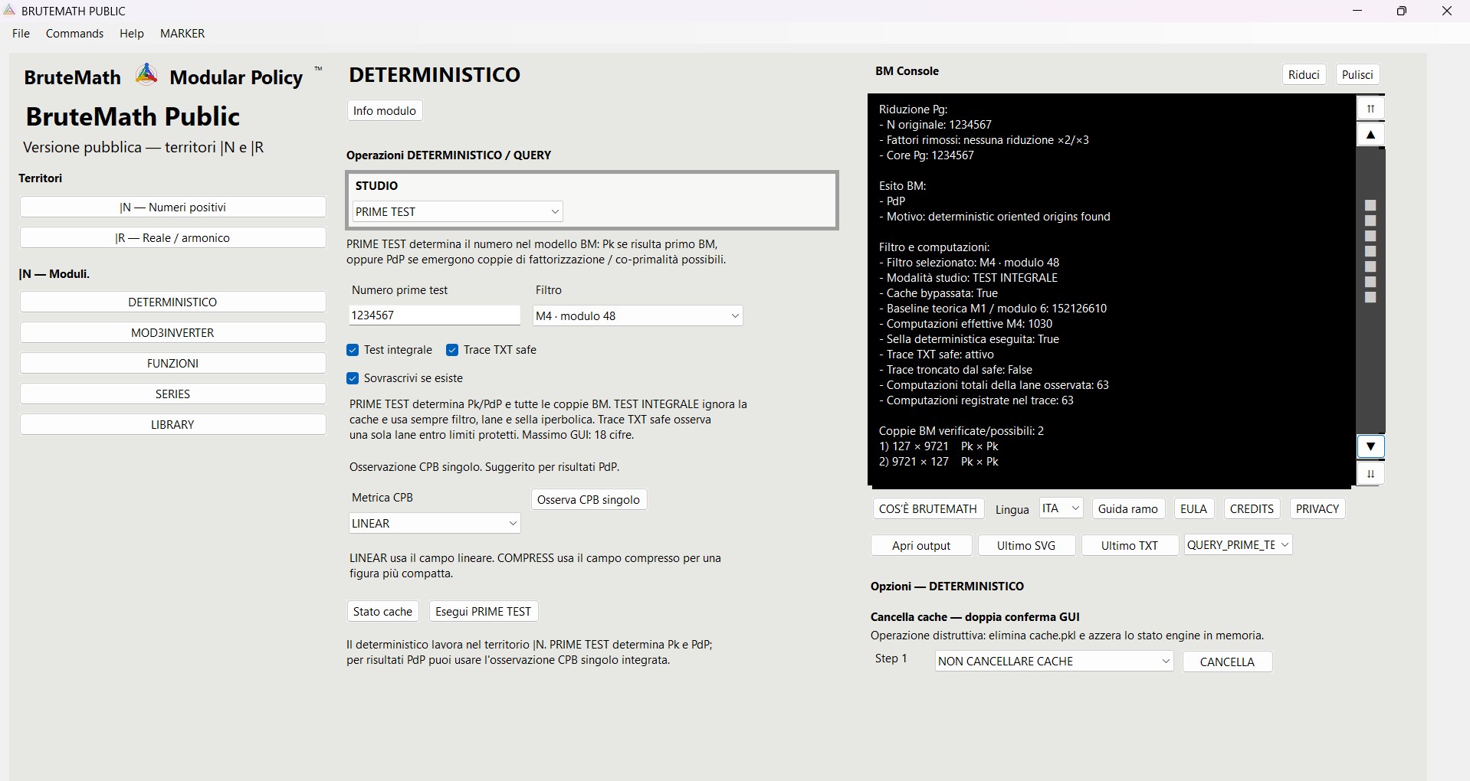The width and height of the screenshot is (1470, 781).
Task: Click the BRUTEMATH PUBLIC title bar icon
Action: coord(9,11)
